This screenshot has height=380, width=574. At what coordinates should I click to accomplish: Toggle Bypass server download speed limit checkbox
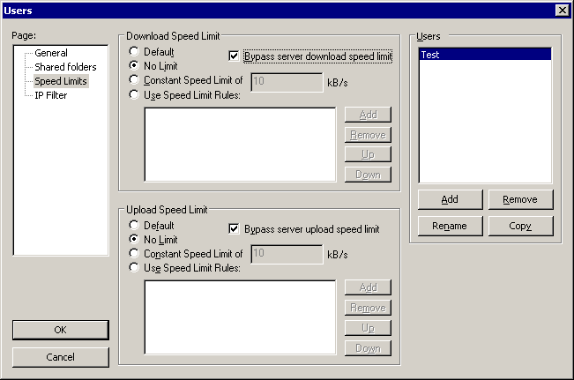234,56
